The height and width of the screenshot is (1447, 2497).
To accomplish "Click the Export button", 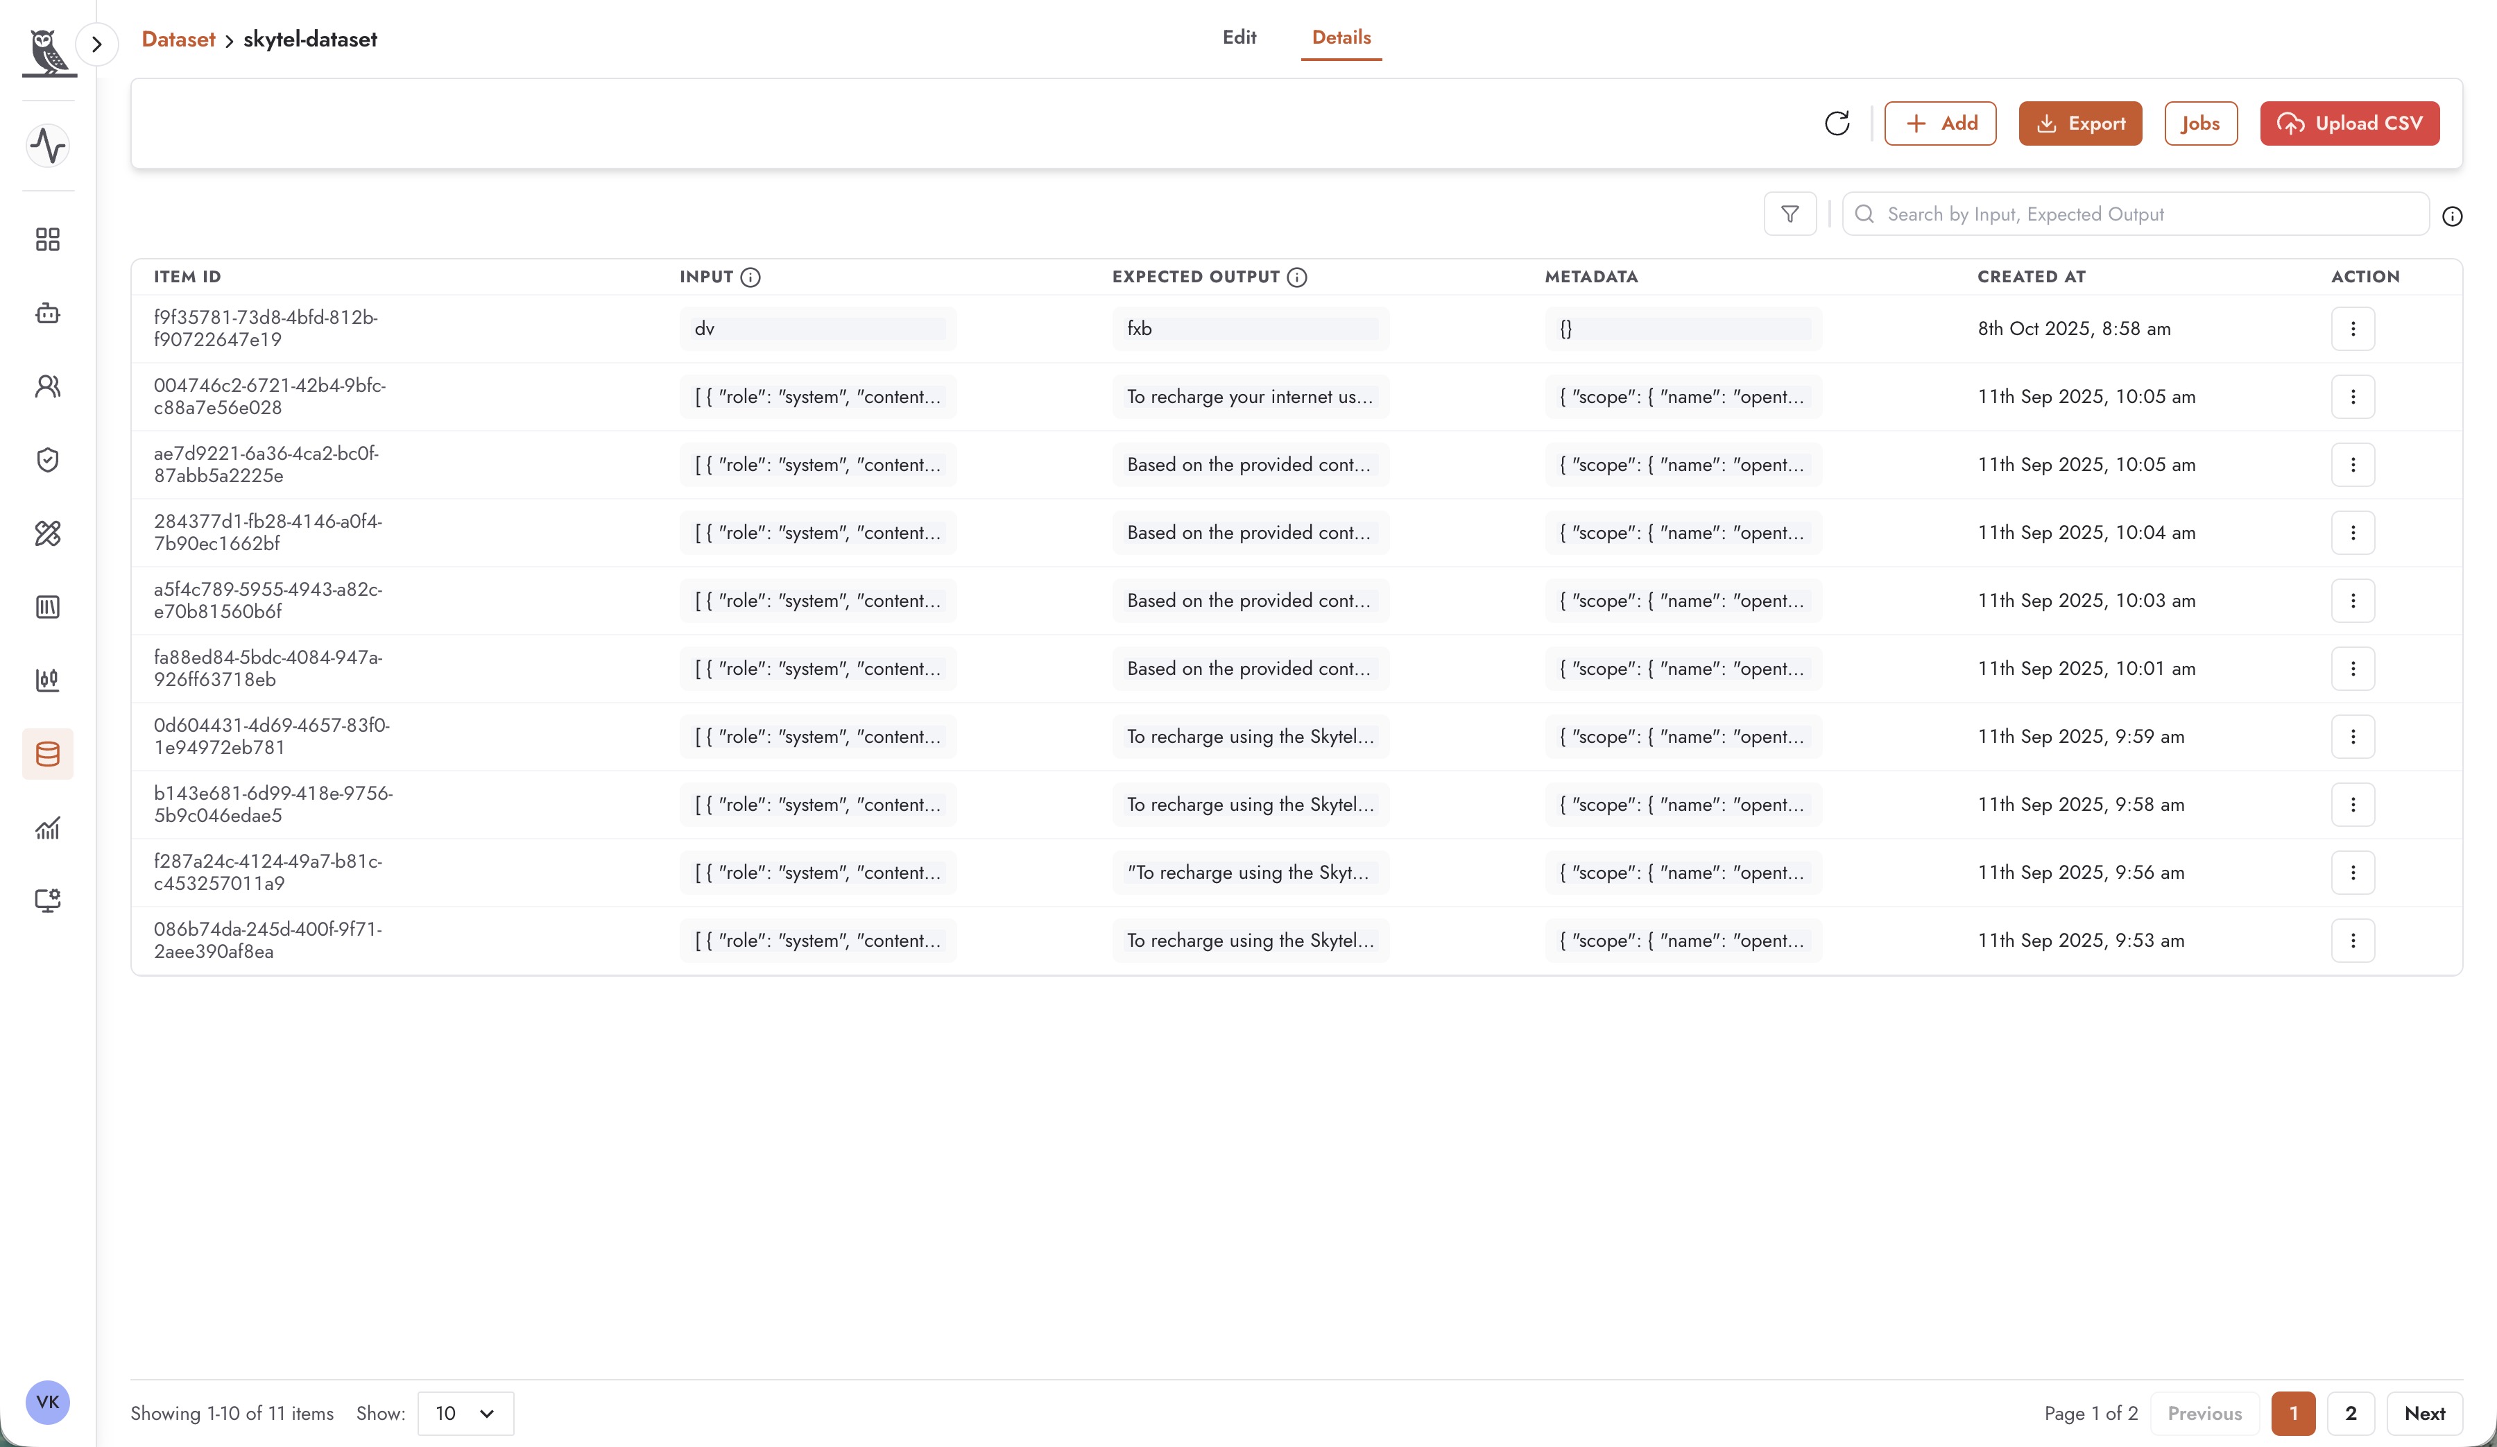I will coord(2081,124).
